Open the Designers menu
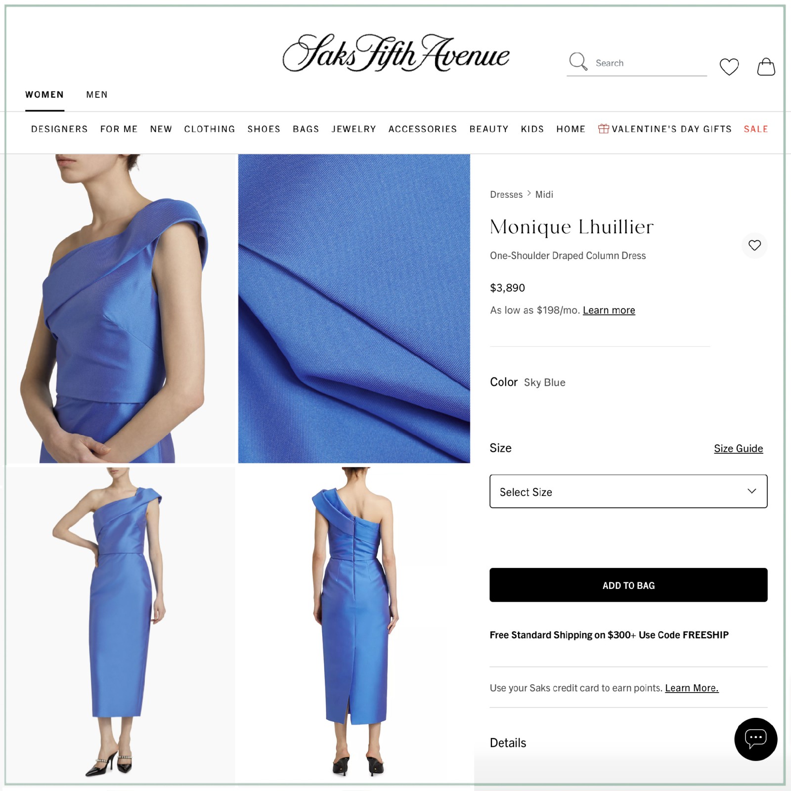Screen dimensions: 791x791 point(59,129)
